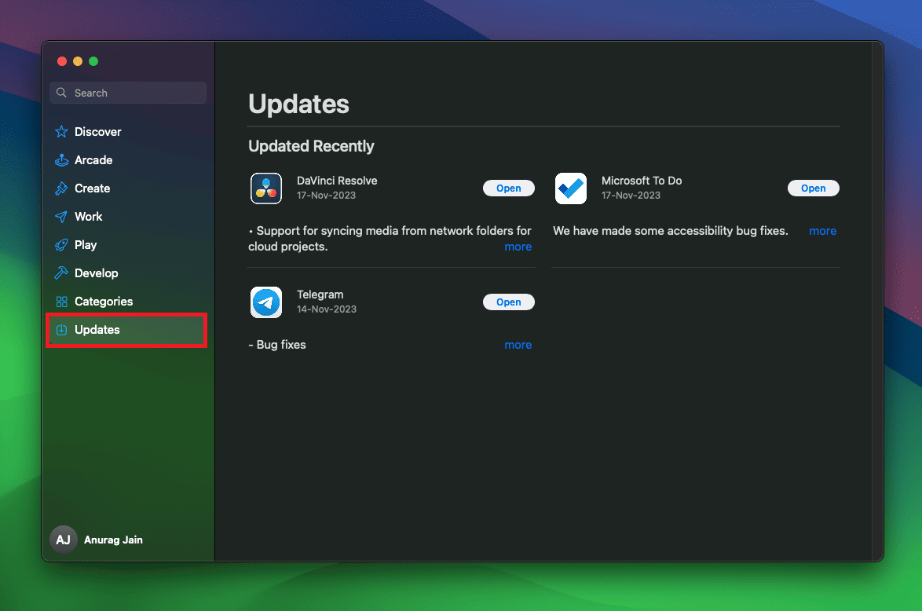Click the AJ account avatar
The height and width of the screenshot is (611, 922).
click(x=64, y=540)
